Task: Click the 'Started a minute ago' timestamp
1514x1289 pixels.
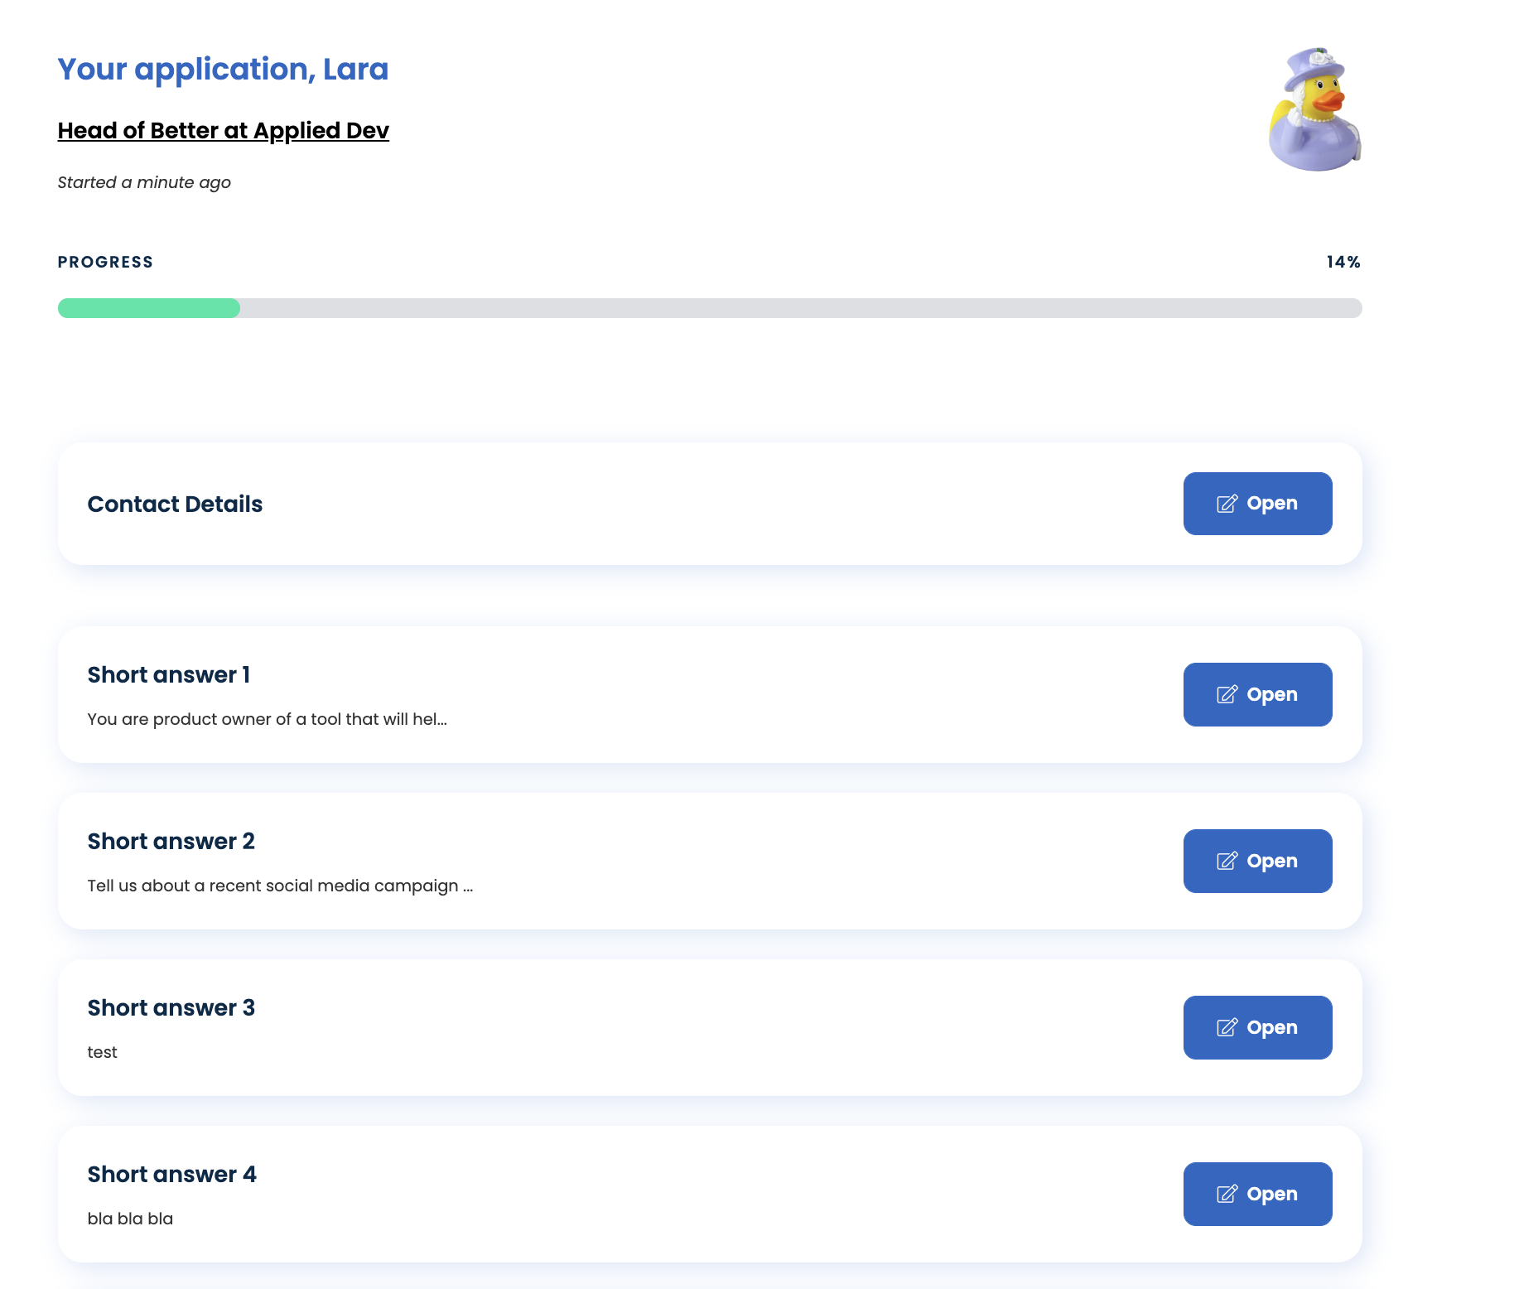Action: click(144, 182)
